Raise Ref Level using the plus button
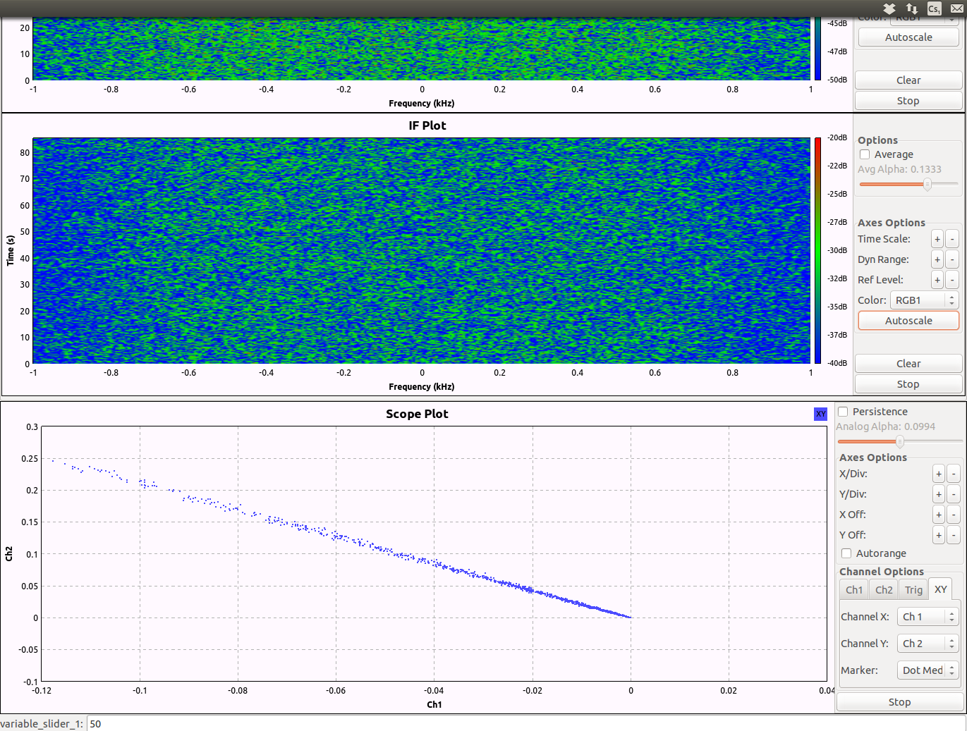Image resolution: width=967 pixels, height=731 pixels. [x=937, y=280]
